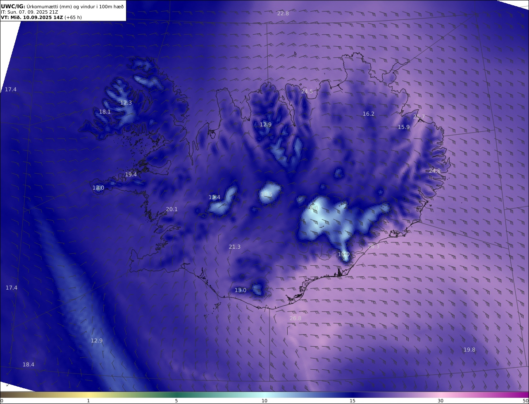This screenshot has width=529, height=404.
Task: Click the 12.0 value label
Action: click(98, 188)
